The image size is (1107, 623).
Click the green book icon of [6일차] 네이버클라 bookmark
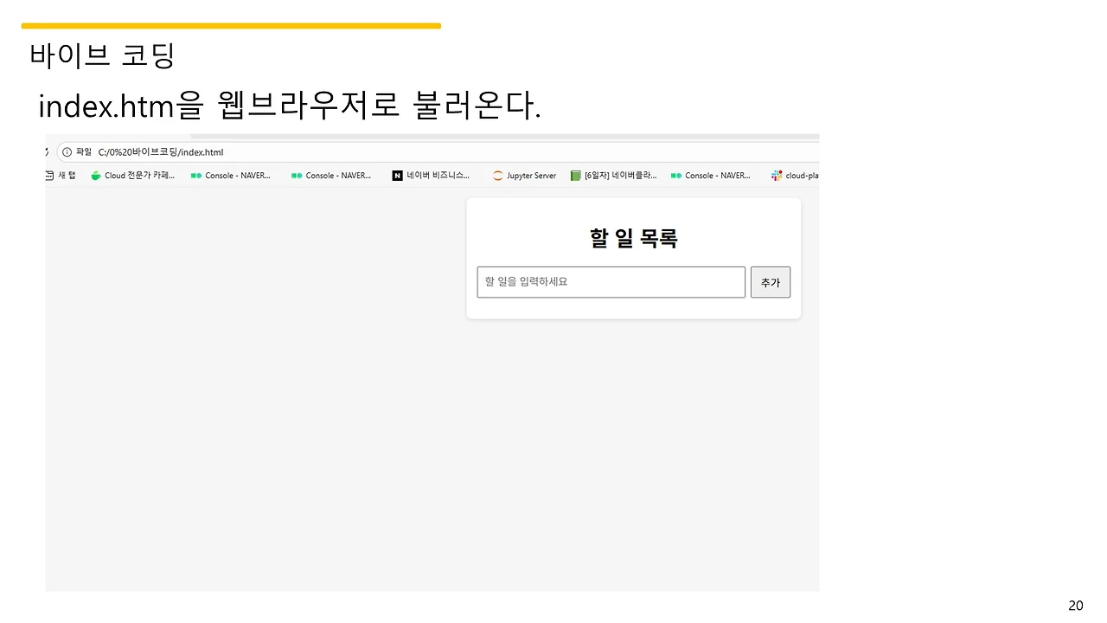pos(575,175)
